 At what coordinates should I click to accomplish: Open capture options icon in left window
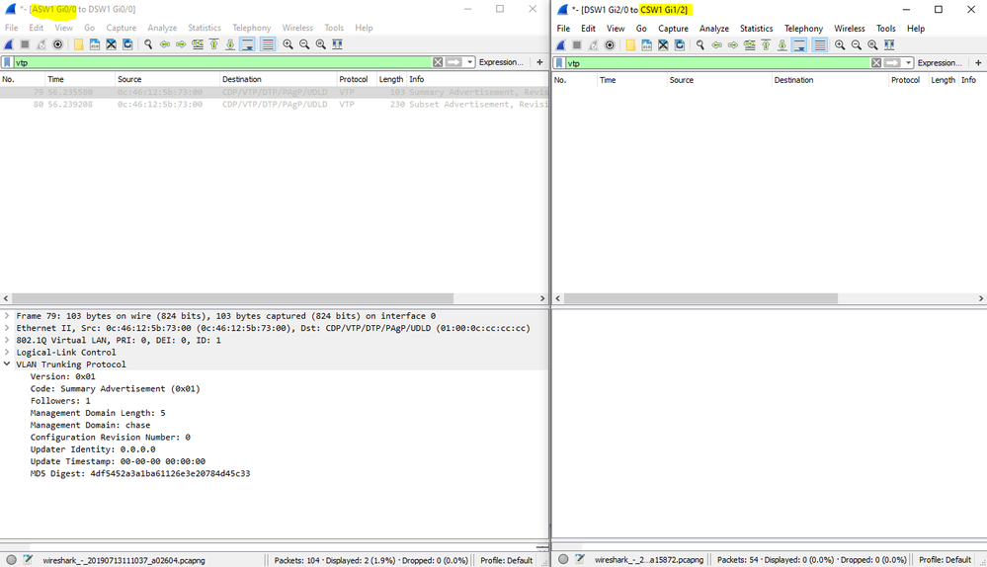pyautogui.click(x=58, y=44)
